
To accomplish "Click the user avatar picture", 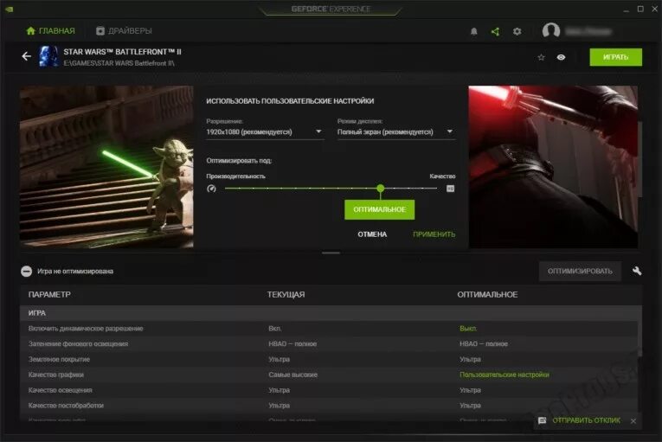I will tap(551, 30).
